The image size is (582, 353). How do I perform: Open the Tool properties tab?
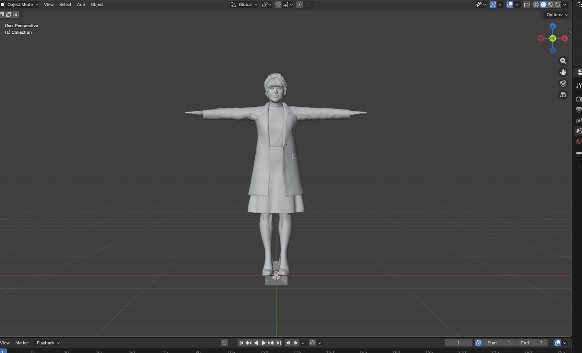pos(579,86)
